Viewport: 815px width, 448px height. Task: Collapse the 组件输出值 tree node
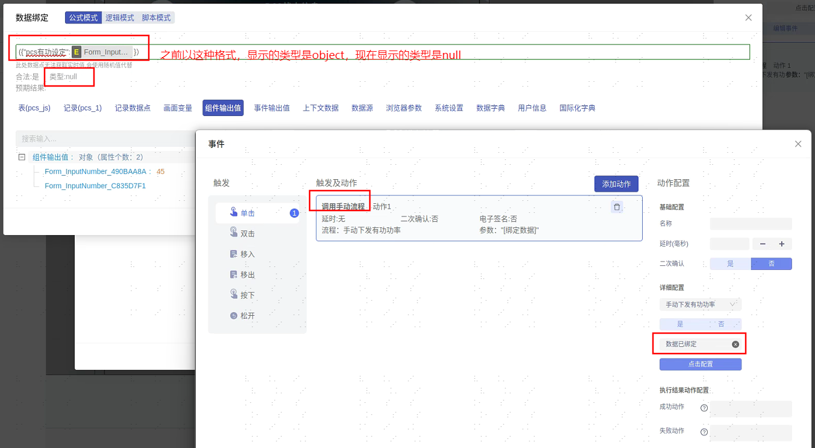(22, 157)
